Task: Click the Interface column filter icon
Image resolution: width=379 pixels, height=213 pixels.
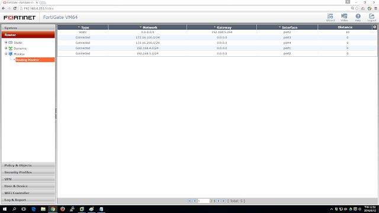Action: (280, 27)
